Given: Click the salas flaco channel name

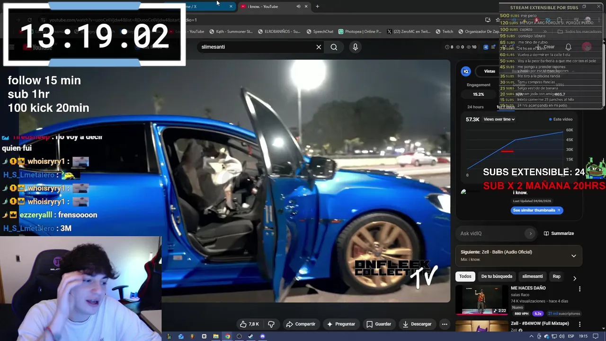Looking at the screenshot, I should tap(521, 295).
